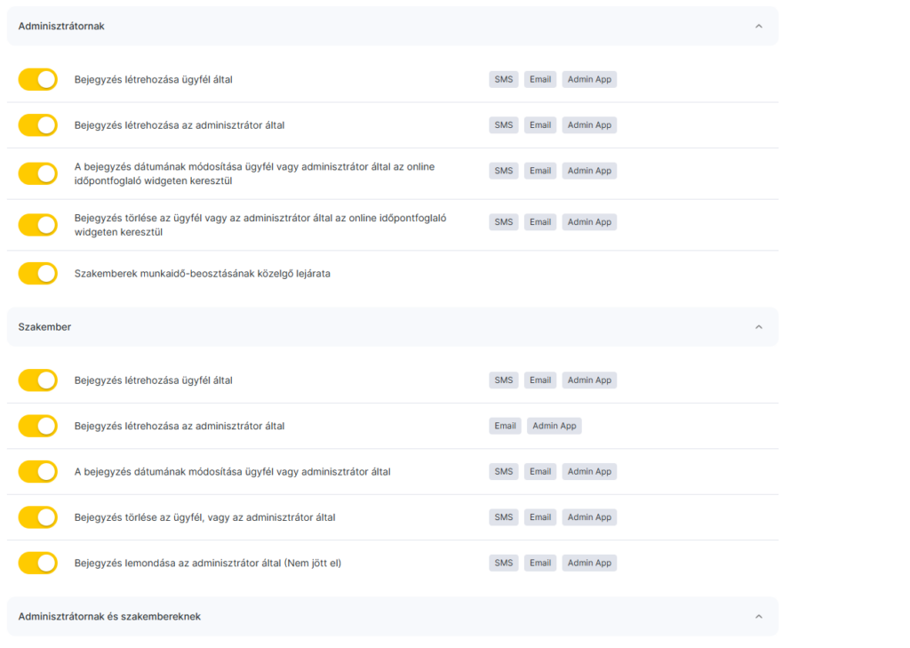Toggle Adminisztrátornak's Bejegyzés létrehozása ügyfél által switch
The height and width of the screenshot is (648, 910).
(37, 80)
